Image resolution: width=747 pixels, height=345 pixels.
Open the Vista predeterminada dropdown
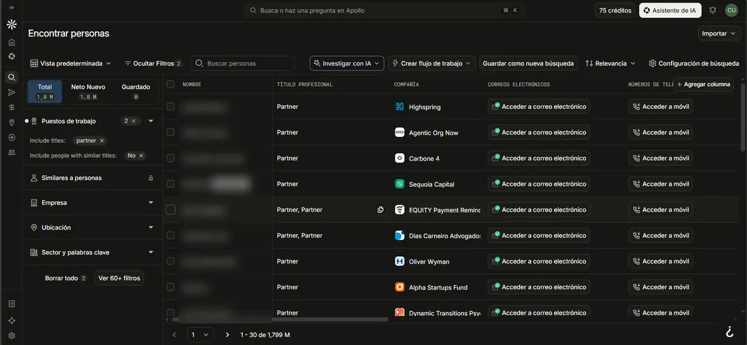(70, 64)
